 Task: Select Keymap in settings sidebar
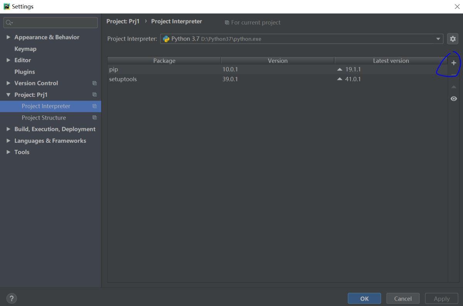[25, 49]
